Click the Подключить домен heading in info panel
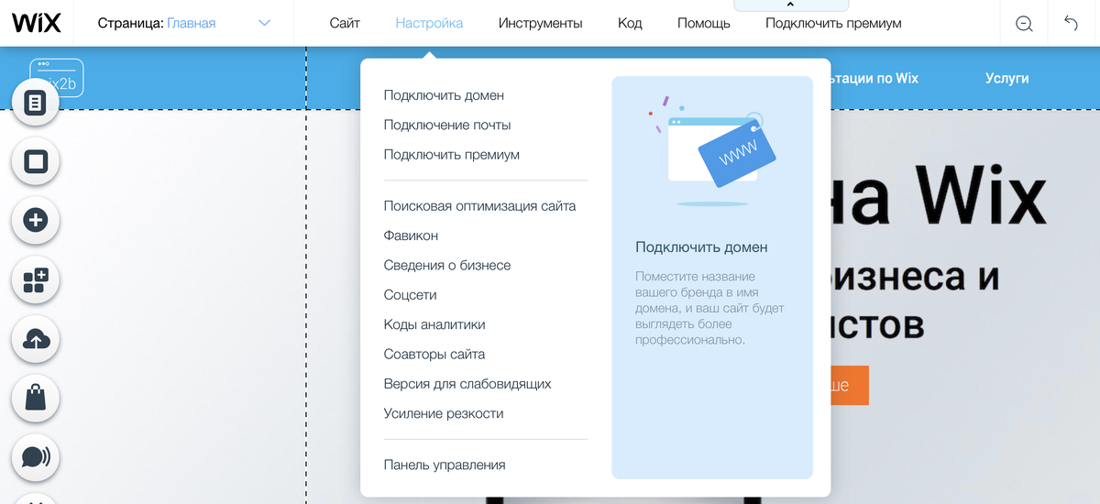This screenshot has width=1100, height=504. [x=701, y=247]
